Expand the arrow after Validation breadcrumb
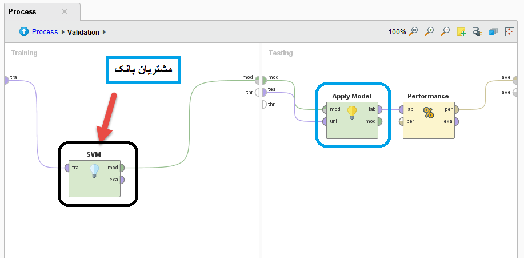This screenshot has height=258, width=524. (105, 32)
